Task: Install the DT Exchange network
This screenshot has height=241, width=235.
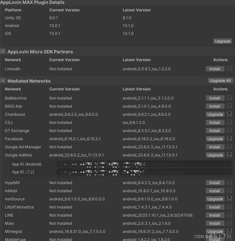Action: coord(215,131)
